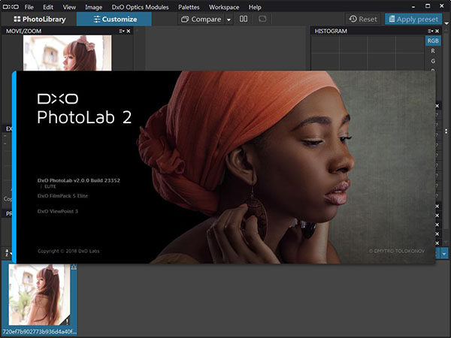
Task: Click the exclamation mark on thumbnail corner
Action: click(x=67, y=321)
